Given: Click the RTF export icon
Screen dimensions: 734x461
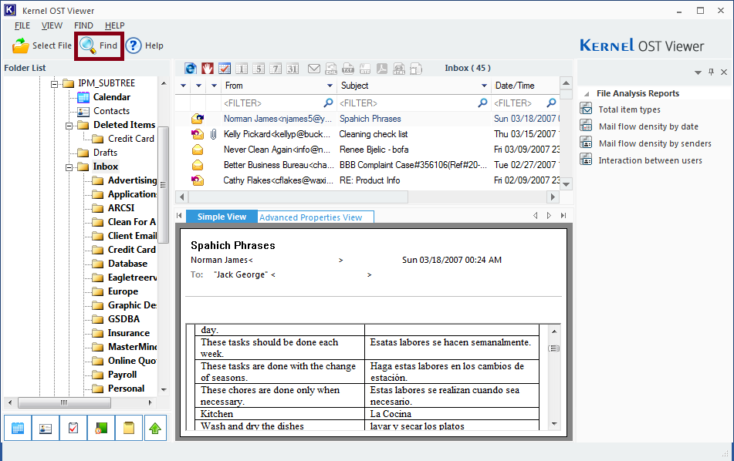Looking at the screenshot, I should click(x=365, y=69).
